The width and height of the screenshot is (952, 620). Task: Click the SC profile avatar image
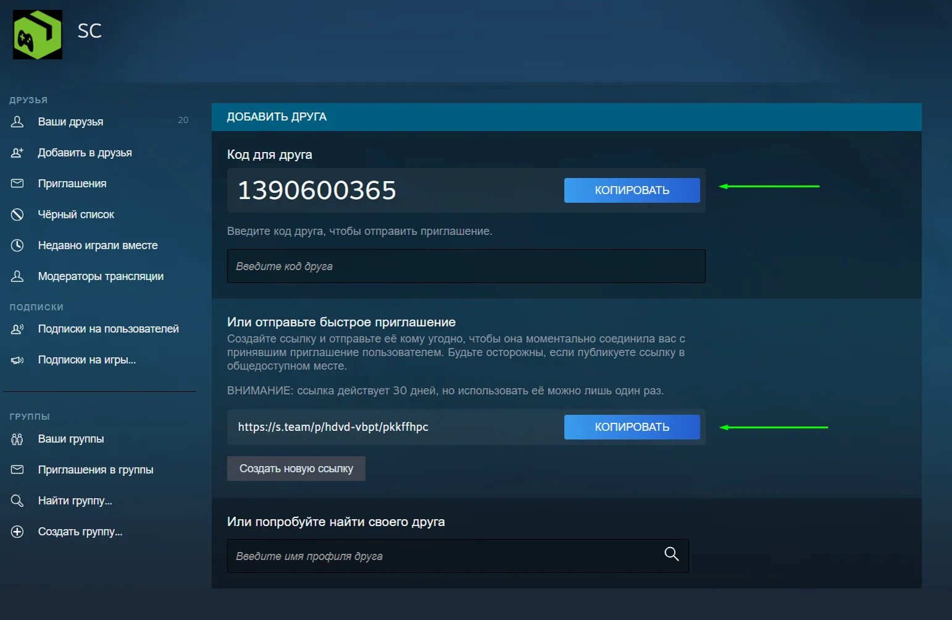click(38, 35)
